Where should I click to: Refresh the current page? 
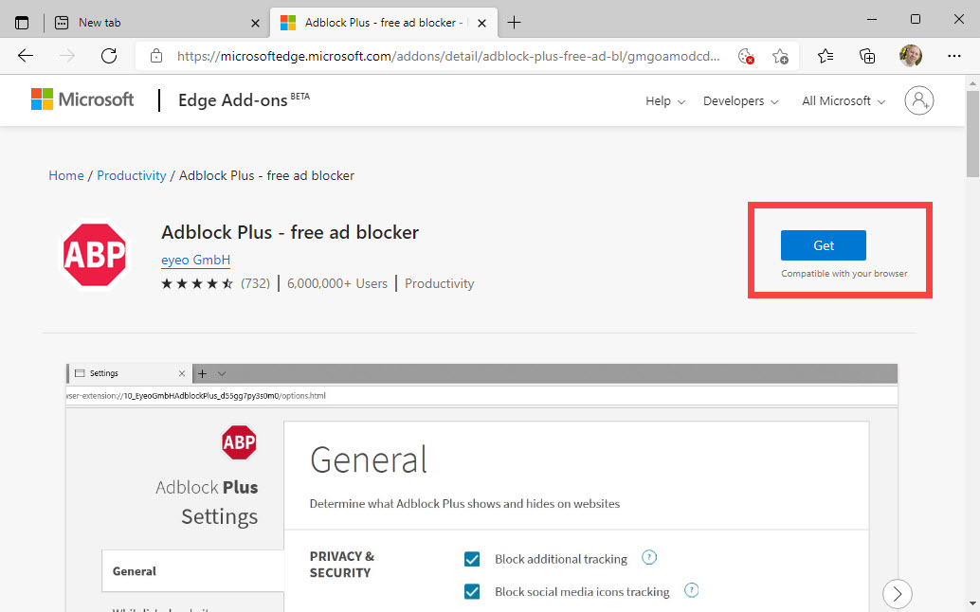pyautogui.click(x=109, y=56)
